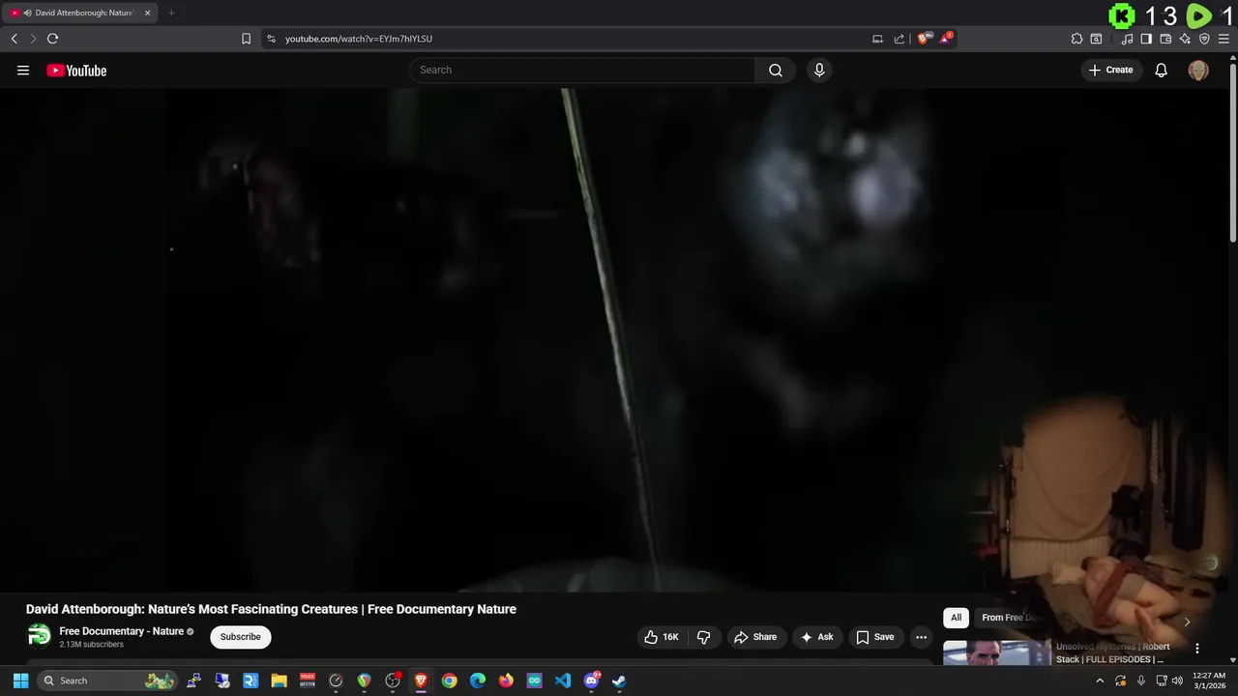Screen dimensions: 1238x696
Task: Open Visual Studio Code from the taskbar
Action: pos(563,681)
